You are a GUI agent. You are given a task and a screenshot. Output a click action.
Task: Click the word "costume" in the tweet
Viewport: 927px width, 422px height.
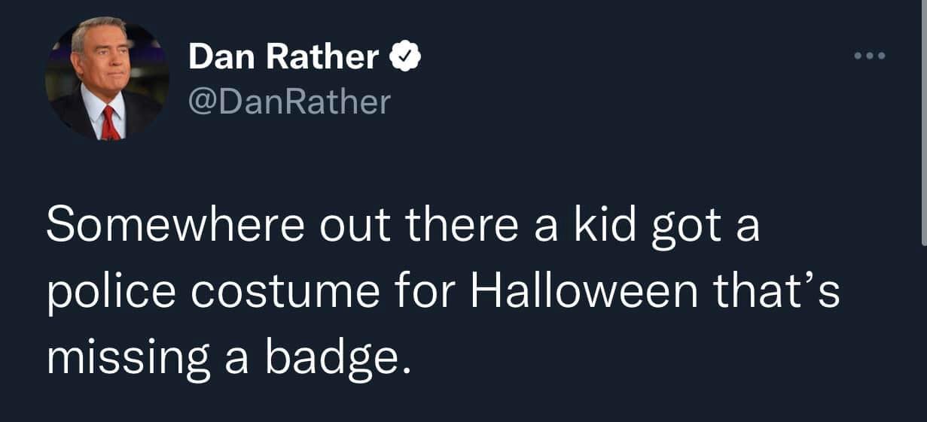[285, 294]
